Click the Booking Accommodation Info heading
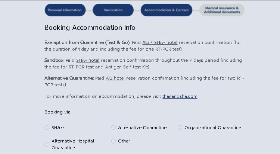This screenshot has height=154, width=280. tap(90, 28)
